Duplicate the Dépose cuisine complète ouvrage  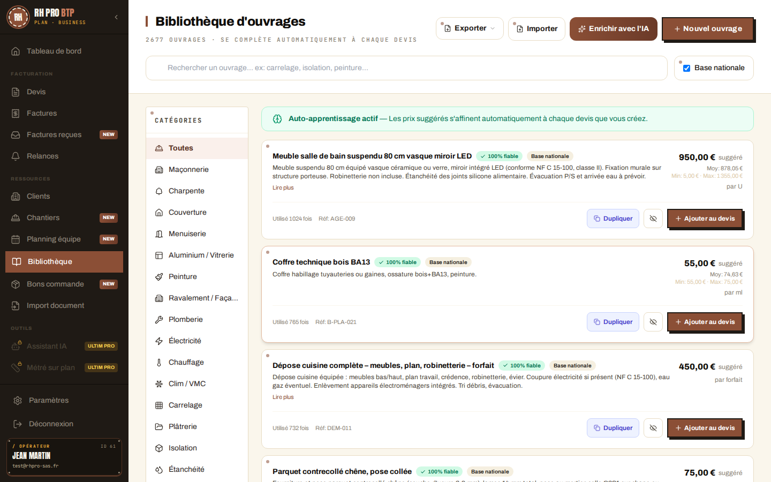613,428
